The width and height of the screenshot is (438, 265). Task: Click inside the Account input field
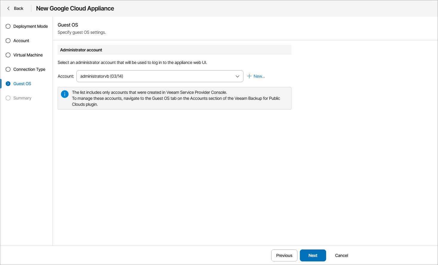pos(149,76)
